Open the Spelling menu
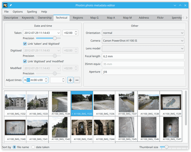Screen dimensions: 191x152 [32, 12]
